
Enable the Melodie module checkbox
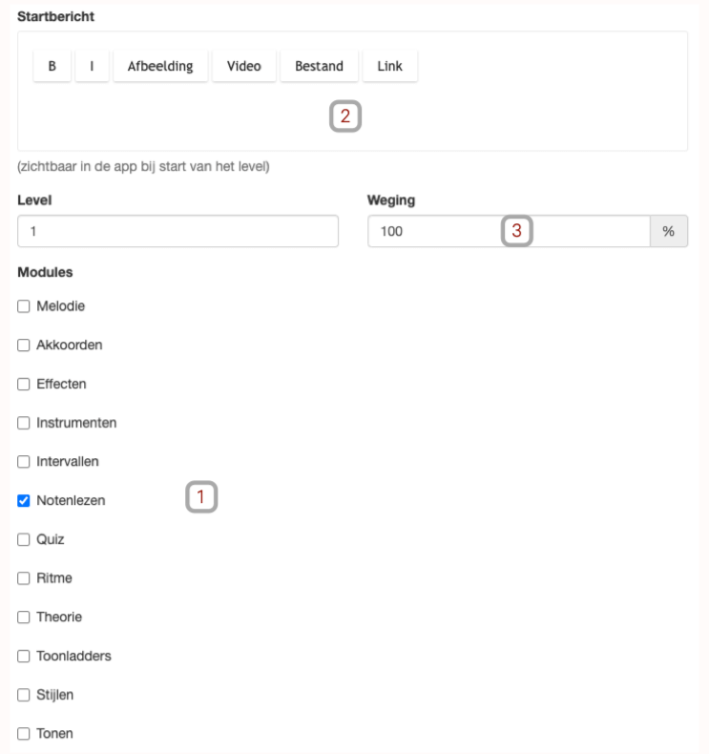[24, 306]
